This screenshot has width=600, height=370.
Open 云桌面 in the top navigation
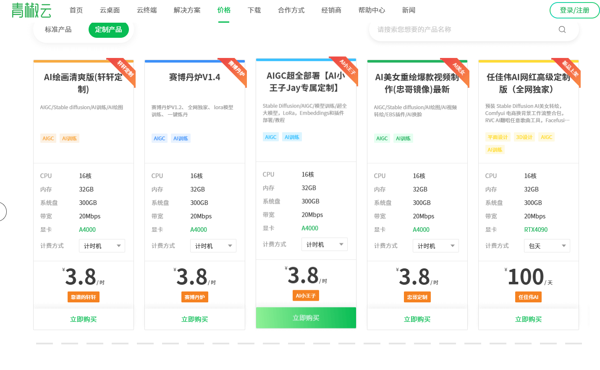coord(110,10)
